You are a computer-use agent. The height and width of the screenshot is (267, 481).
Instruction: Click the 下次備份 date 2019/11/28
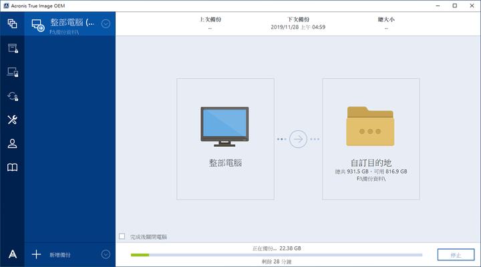(298, 27)
